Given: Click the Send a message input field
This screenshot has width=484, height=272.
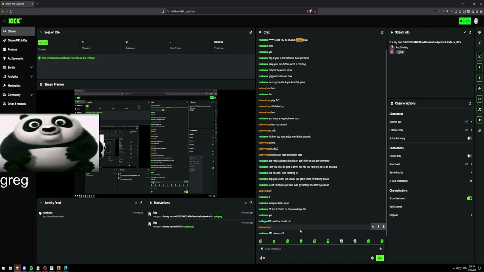Looking at the screenshot, I should pyautogui.click(x=320, y=249).
